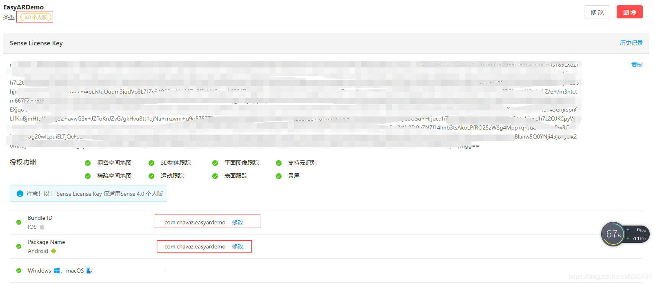
Task: Click the 稠密空间地图 feature text
Action: pyautogui.click(x=114, y=163)
